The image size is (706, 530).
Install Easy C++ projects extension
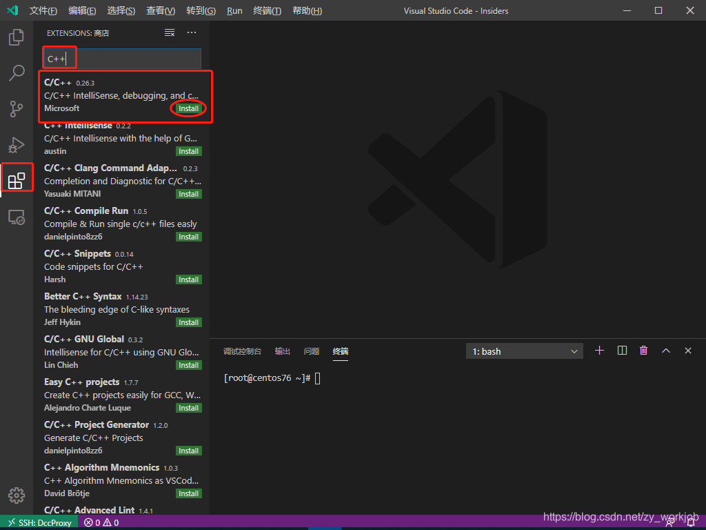[x=188, y=409]
